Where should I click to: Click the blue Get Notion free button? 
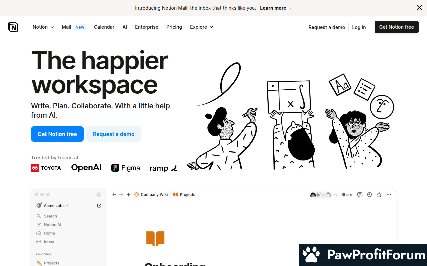click(x=57, y=134)
